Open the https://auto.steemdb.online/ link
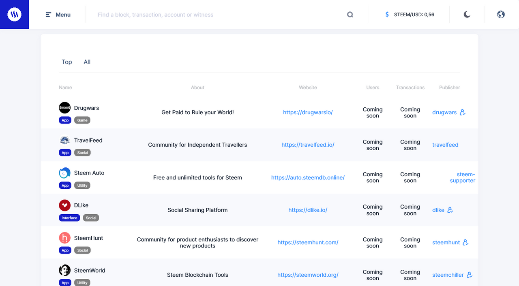 pyautogui.click(x=308, y=177)
